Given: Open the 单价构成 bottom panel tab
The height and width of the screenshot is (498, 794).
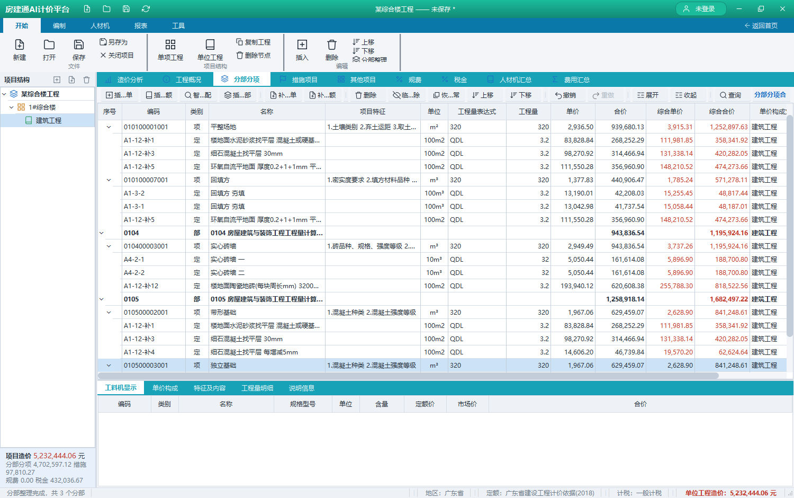Looking at the screenshot, I should [165, 388].
